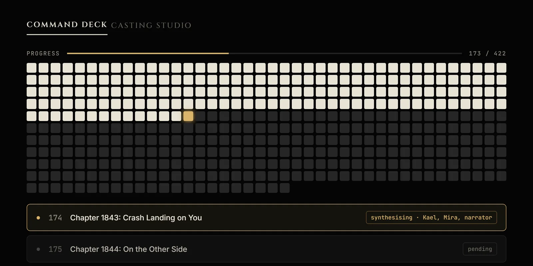Click the cream cell just left of the gold cell
533x266 pixels.
pos(176,116)
